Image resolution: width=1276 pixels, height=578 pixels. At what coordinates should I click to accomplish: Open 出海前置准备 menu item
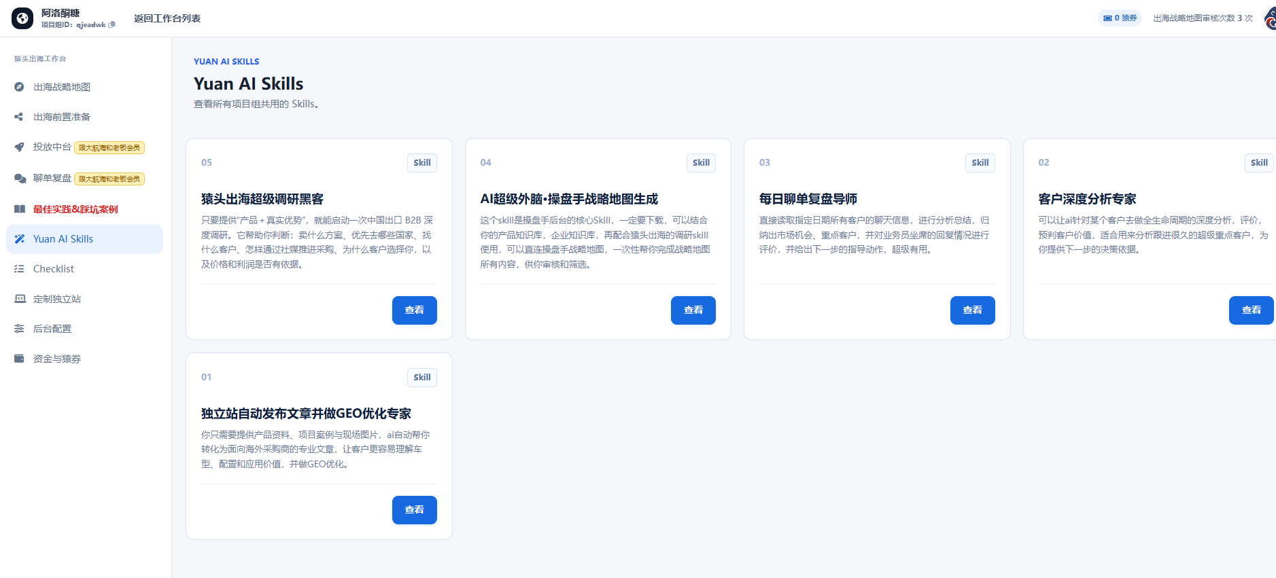tap(85, 117)
